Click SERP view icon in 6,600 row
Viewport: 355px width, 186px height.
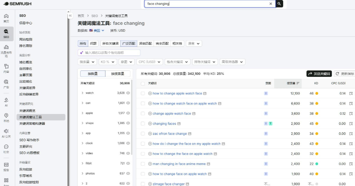coord(351,103)
